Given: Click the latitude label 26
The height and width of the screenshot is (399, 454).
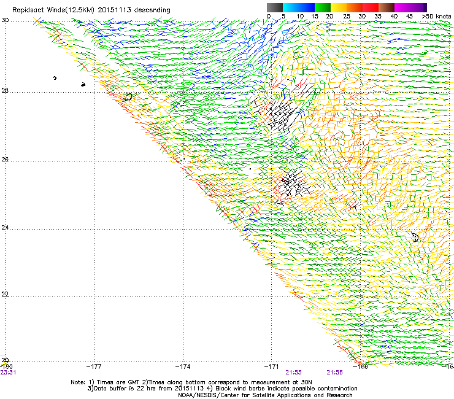Looking at the screenshot, I should tap(5, 160).
